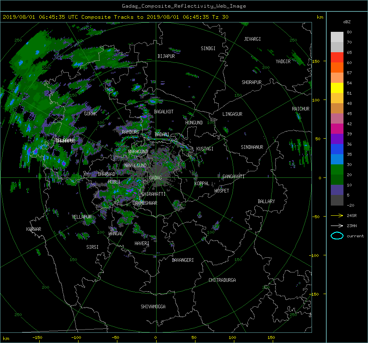Click the KUSTAGI city label

pos(205,149)
